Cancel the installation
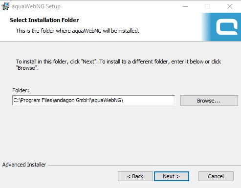Viewport: 241px width, 188px height. click(216, 176)
